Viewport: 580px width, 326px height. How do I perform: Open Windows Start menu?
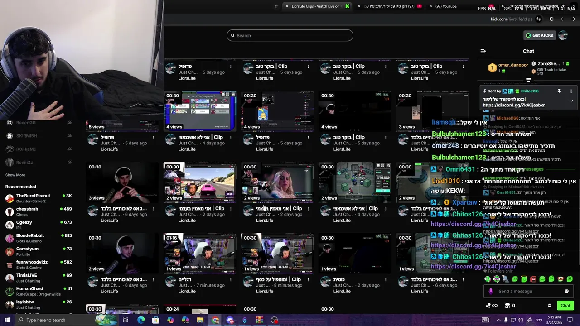click(x=7, y=320)
